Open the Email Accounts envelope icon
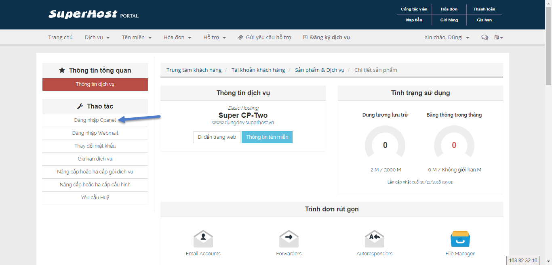 (203, 239)
